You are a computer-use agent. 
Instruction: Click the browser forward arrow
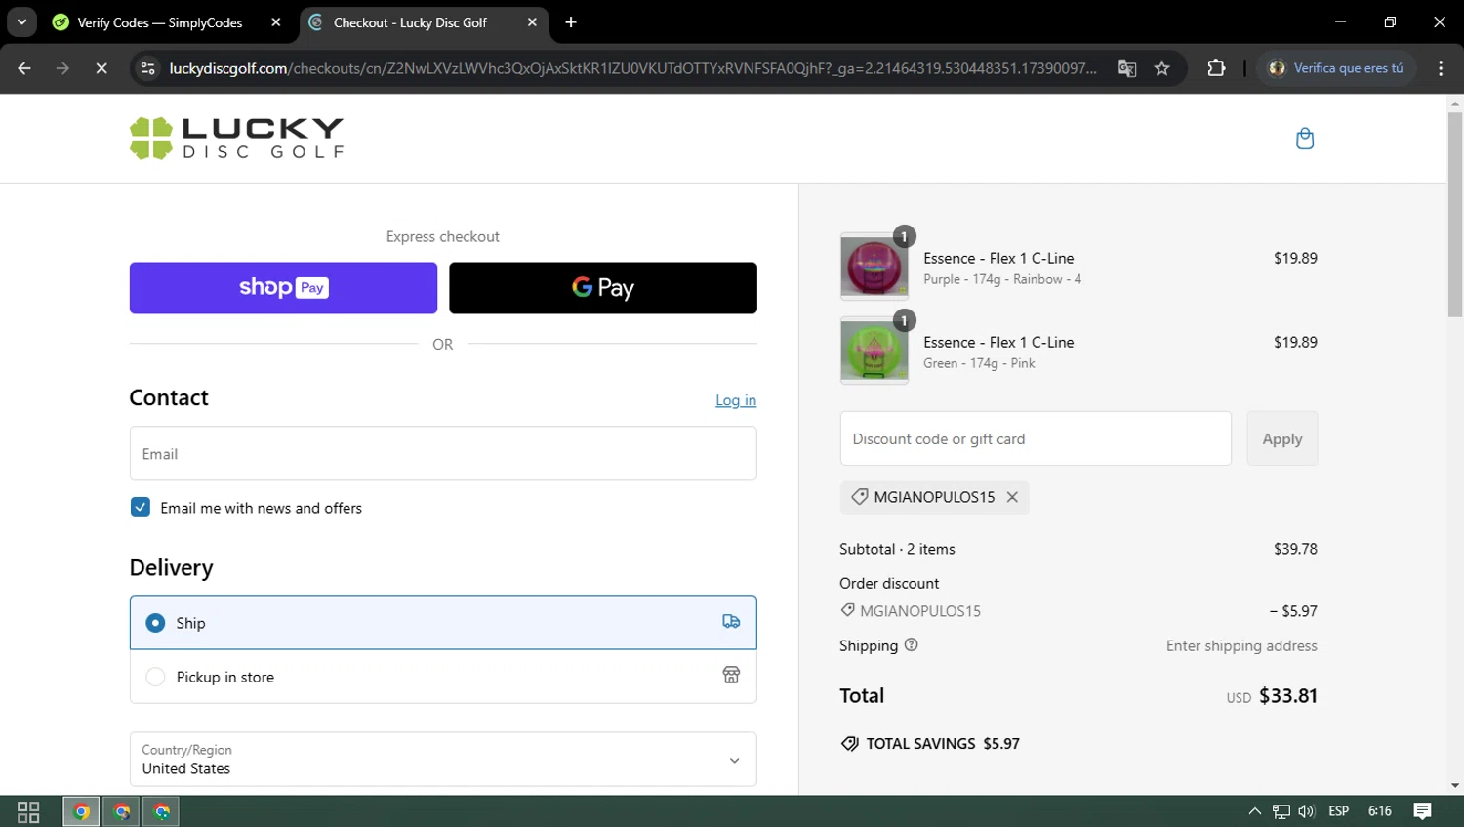pos(62,68)
